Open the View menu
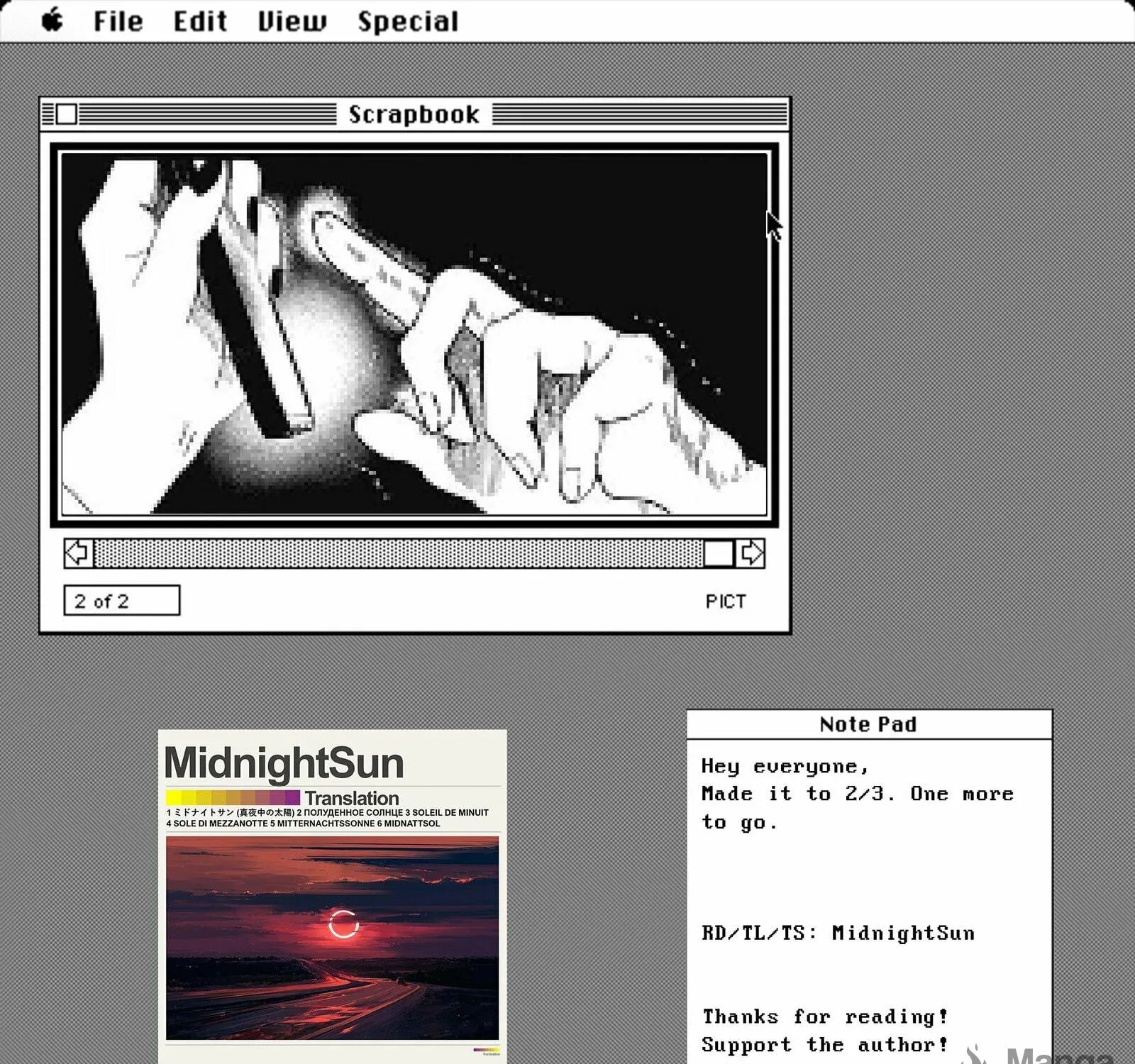1135x1064 pixels. [x=292, y=21]
